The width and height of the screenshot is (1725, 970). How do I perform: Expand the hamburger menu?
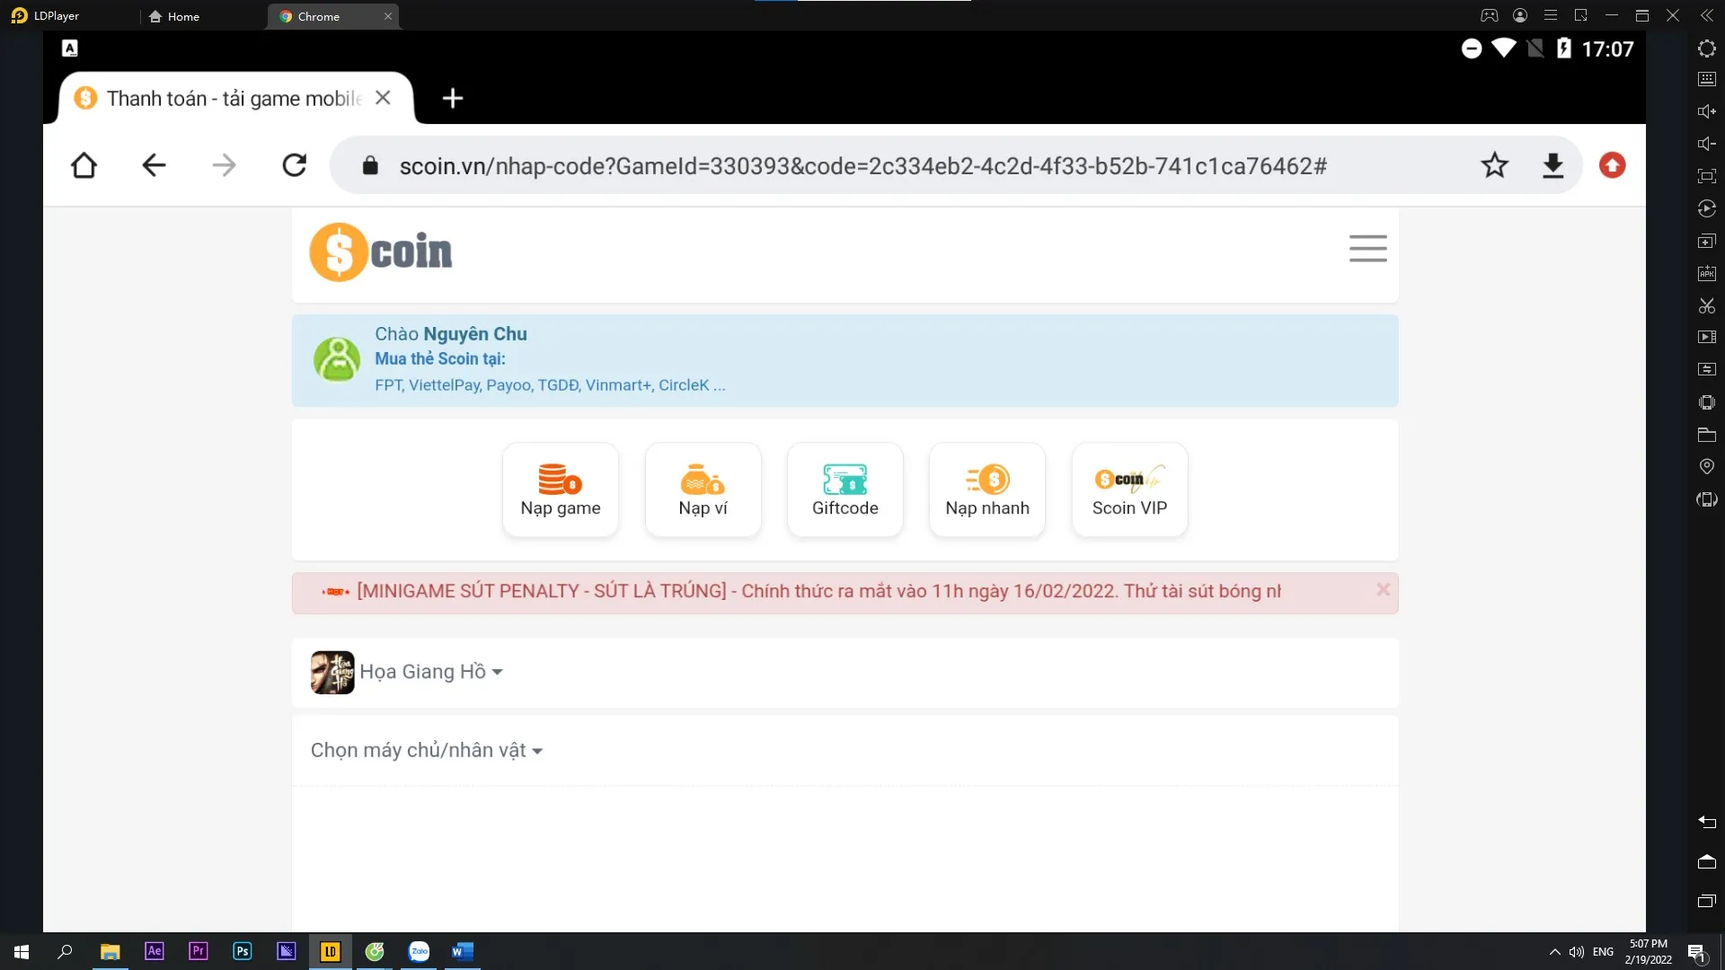(1367, 249)
